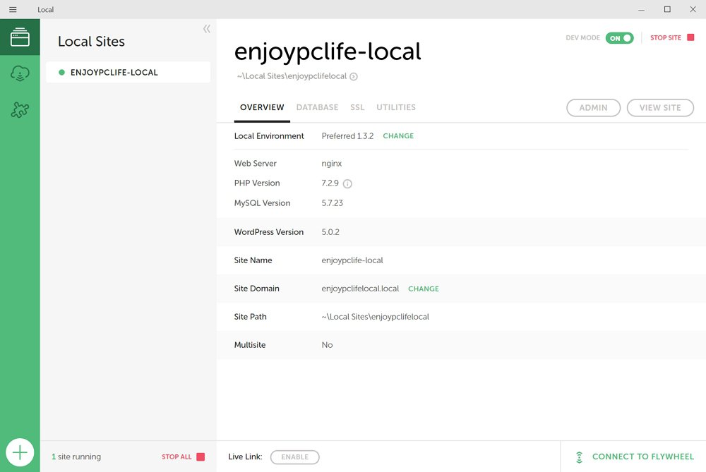Select ENJOYPCLIFE-LOCAL in the sites list
The image size is (706, 472).
128,73
